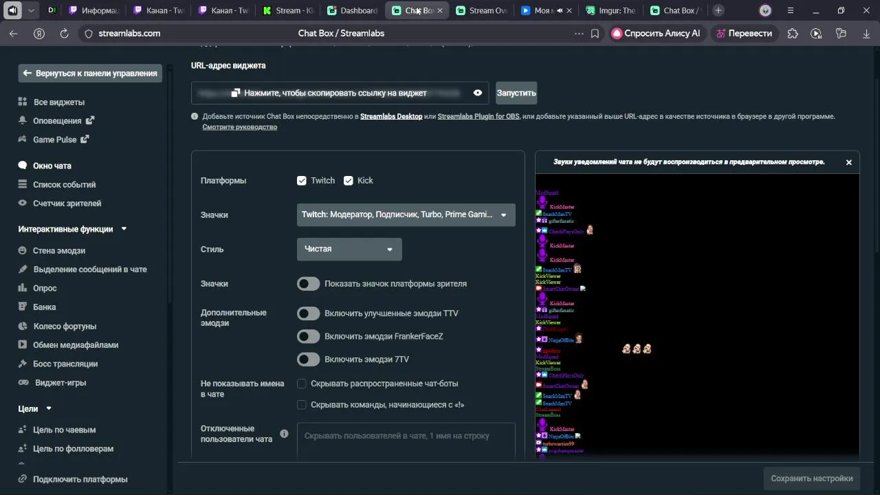The height and width of the screenshot is (495, 880).
Task: Click Вернуться к панели управления button
Action: pos(90,73)
